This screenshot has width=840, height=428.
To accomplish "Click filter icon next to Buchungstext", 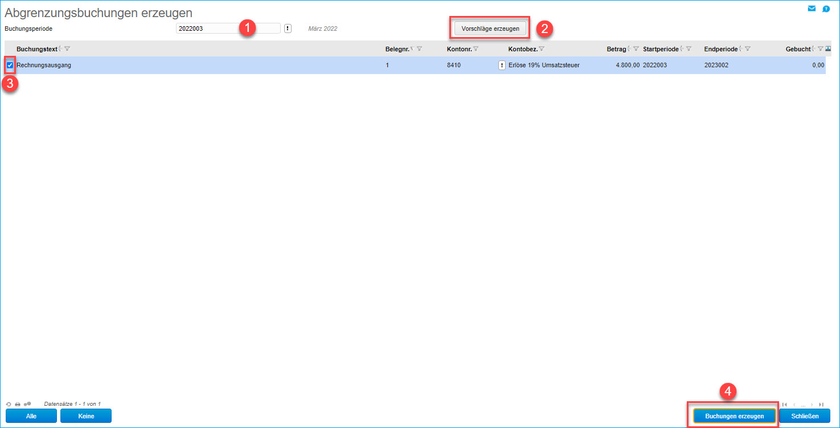I will (67, 49).
